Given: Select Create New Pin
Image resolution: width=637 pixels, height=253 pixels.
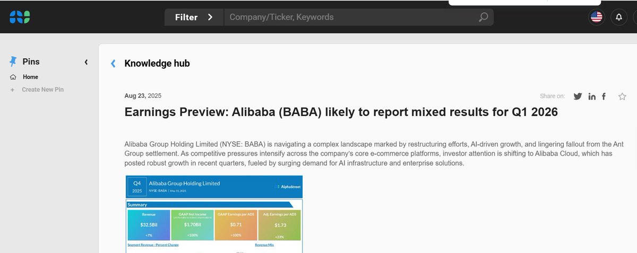Looking at the screenshot, I should [42, 89].
